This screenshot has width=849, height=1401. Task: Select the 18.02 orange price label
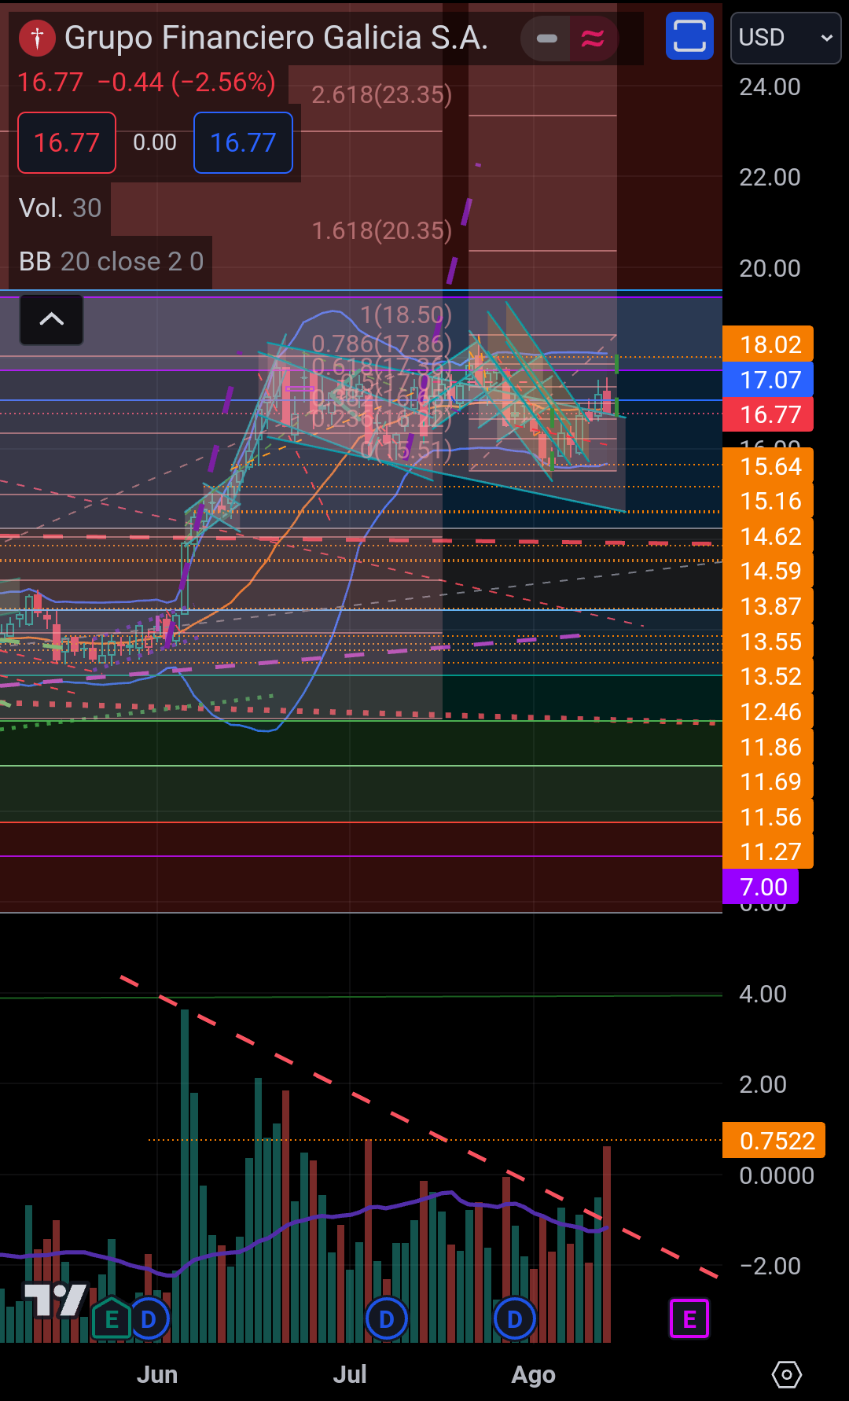click(768, 344)
